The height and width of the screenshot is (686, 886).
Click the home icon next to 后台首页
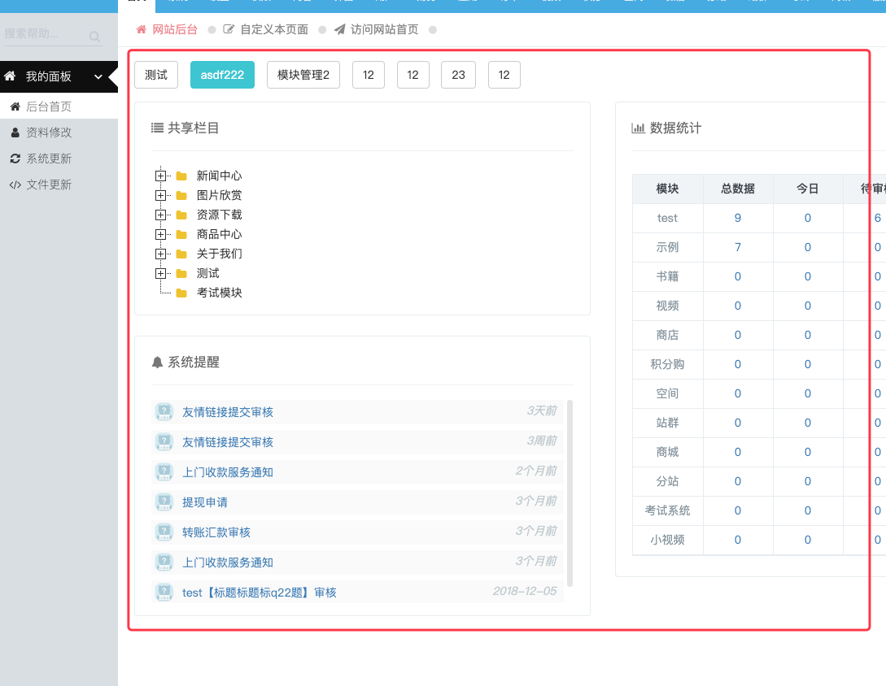tap(15, 106)
